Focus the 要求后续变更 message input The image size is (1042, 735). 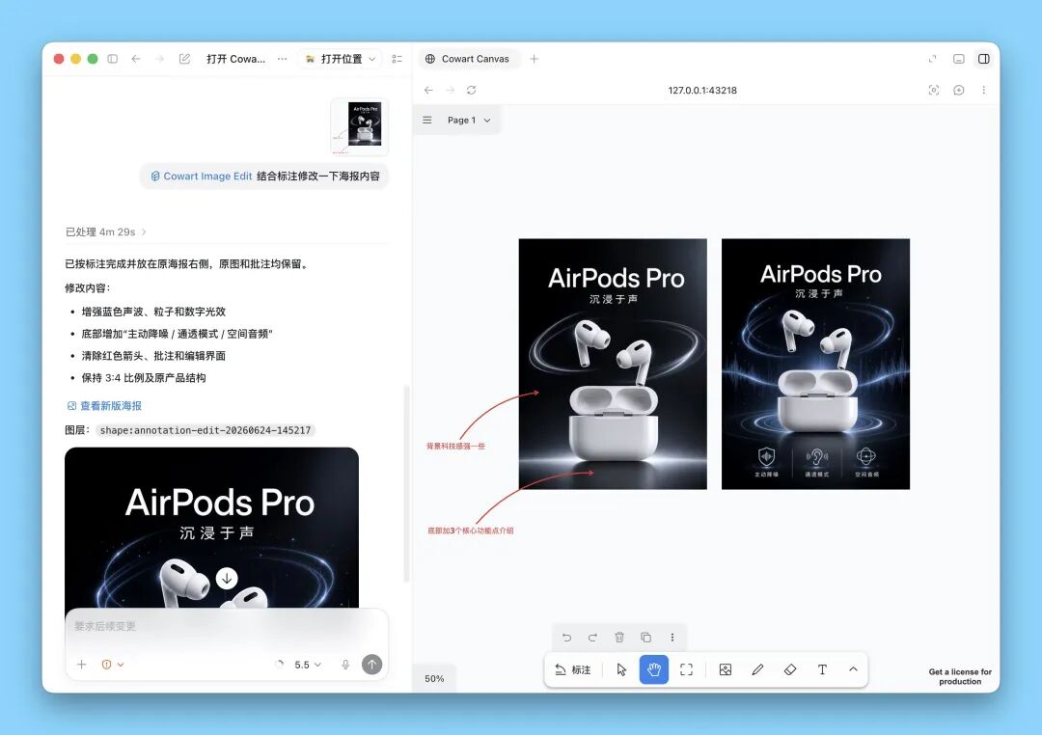click(x=226, y=626)
